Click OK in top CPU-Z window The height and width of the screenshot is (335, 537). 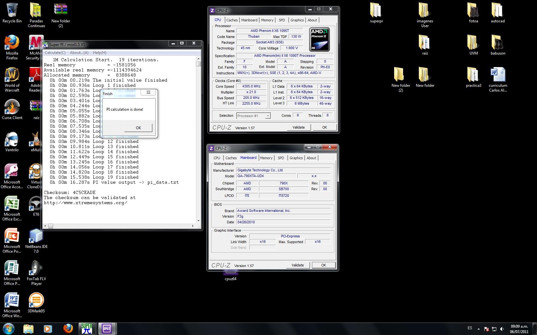(x=324, y=127)
